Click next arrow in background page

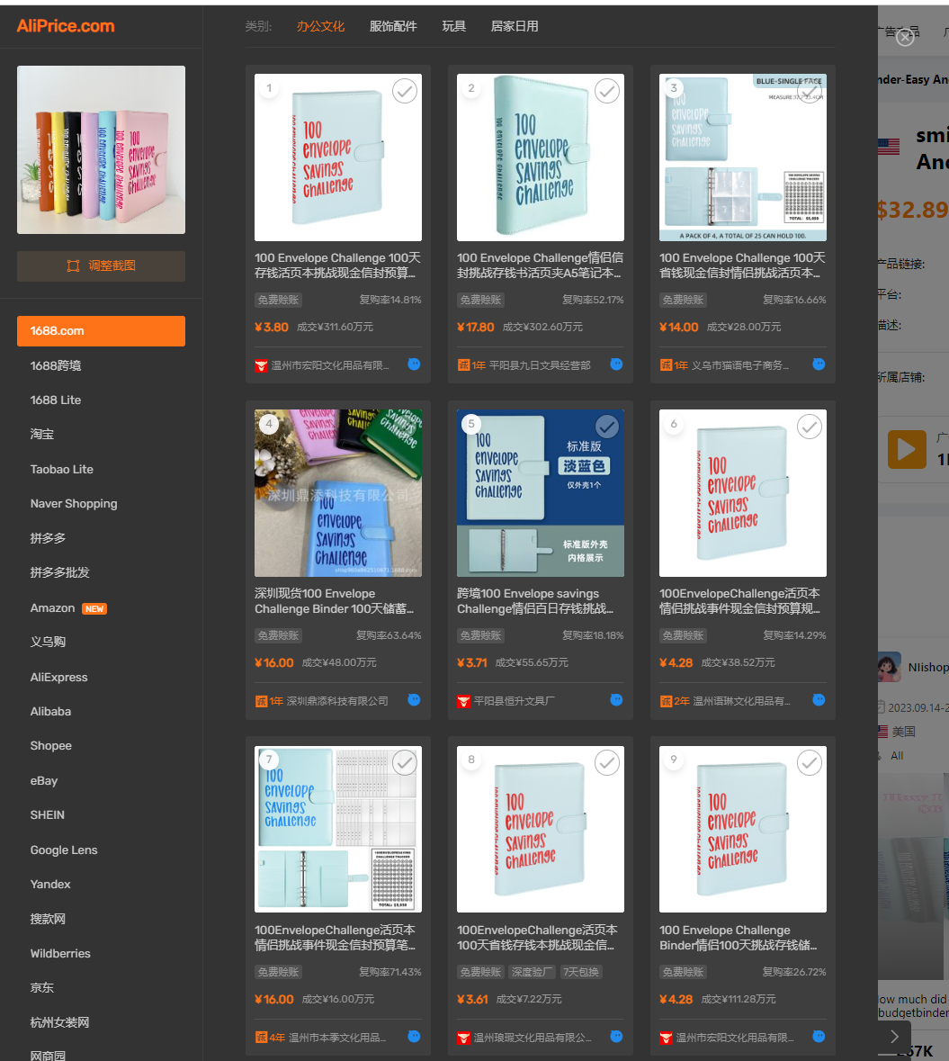(x=894, y=1037)
